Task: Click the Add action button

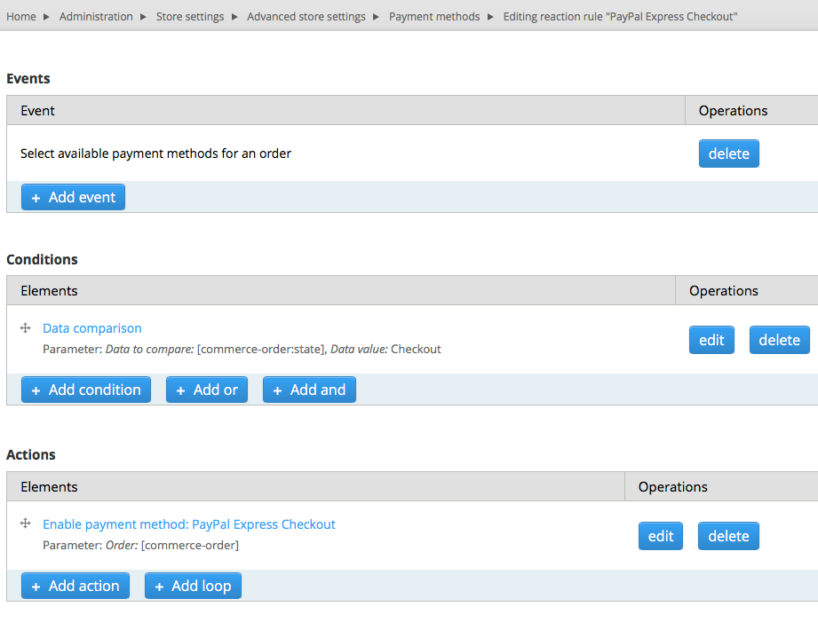Action: tap(75, 586)
